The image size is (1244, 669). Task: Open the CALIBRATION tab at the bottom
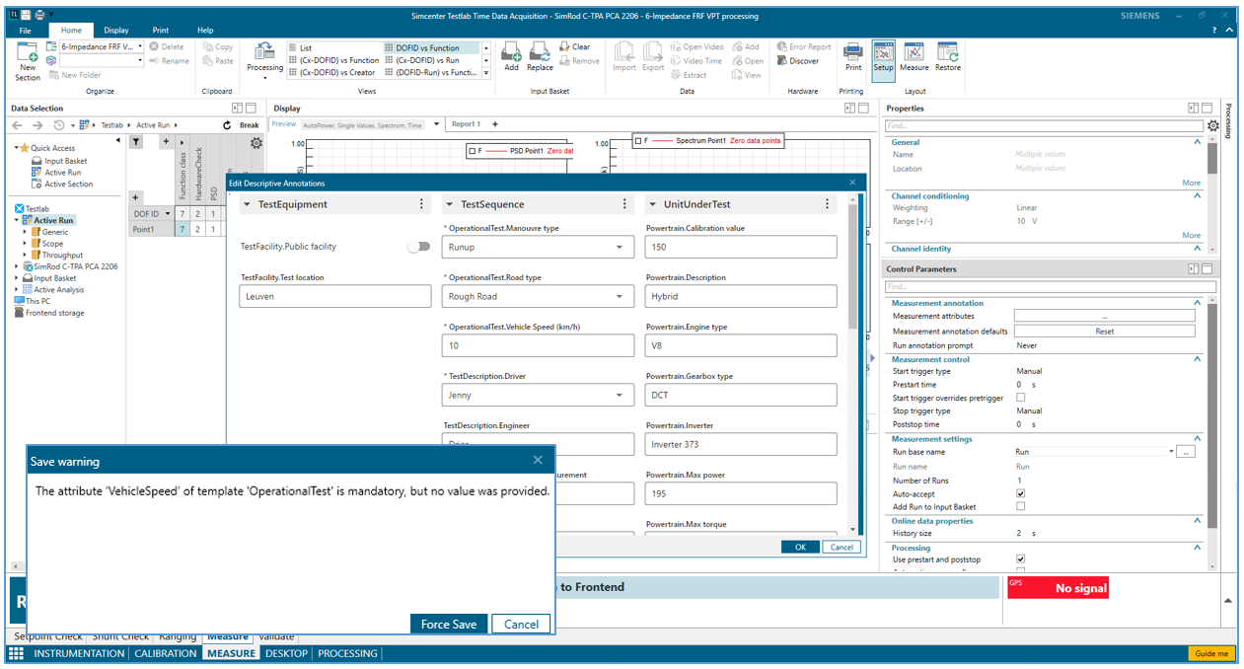click(165, 653)
